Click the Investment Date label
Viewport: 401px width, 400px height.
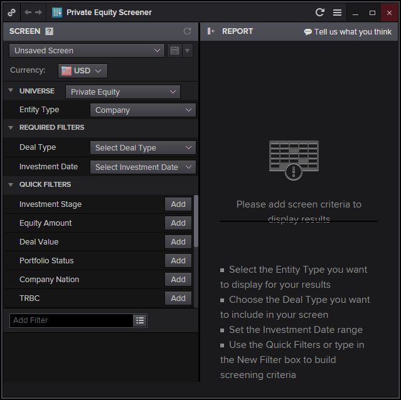(x=48, y=167)
